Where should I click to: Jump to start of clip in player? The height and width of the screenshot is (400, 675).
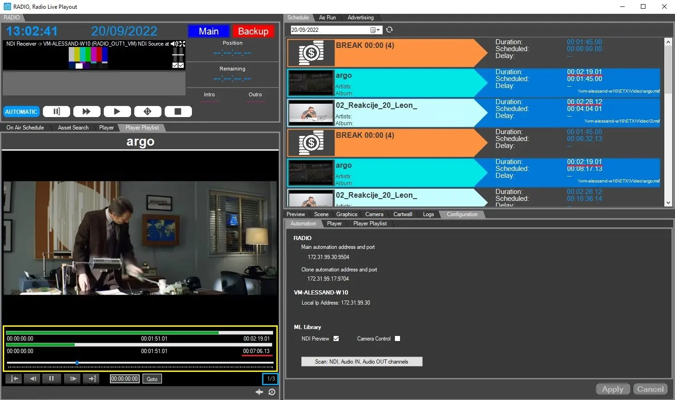15,379
